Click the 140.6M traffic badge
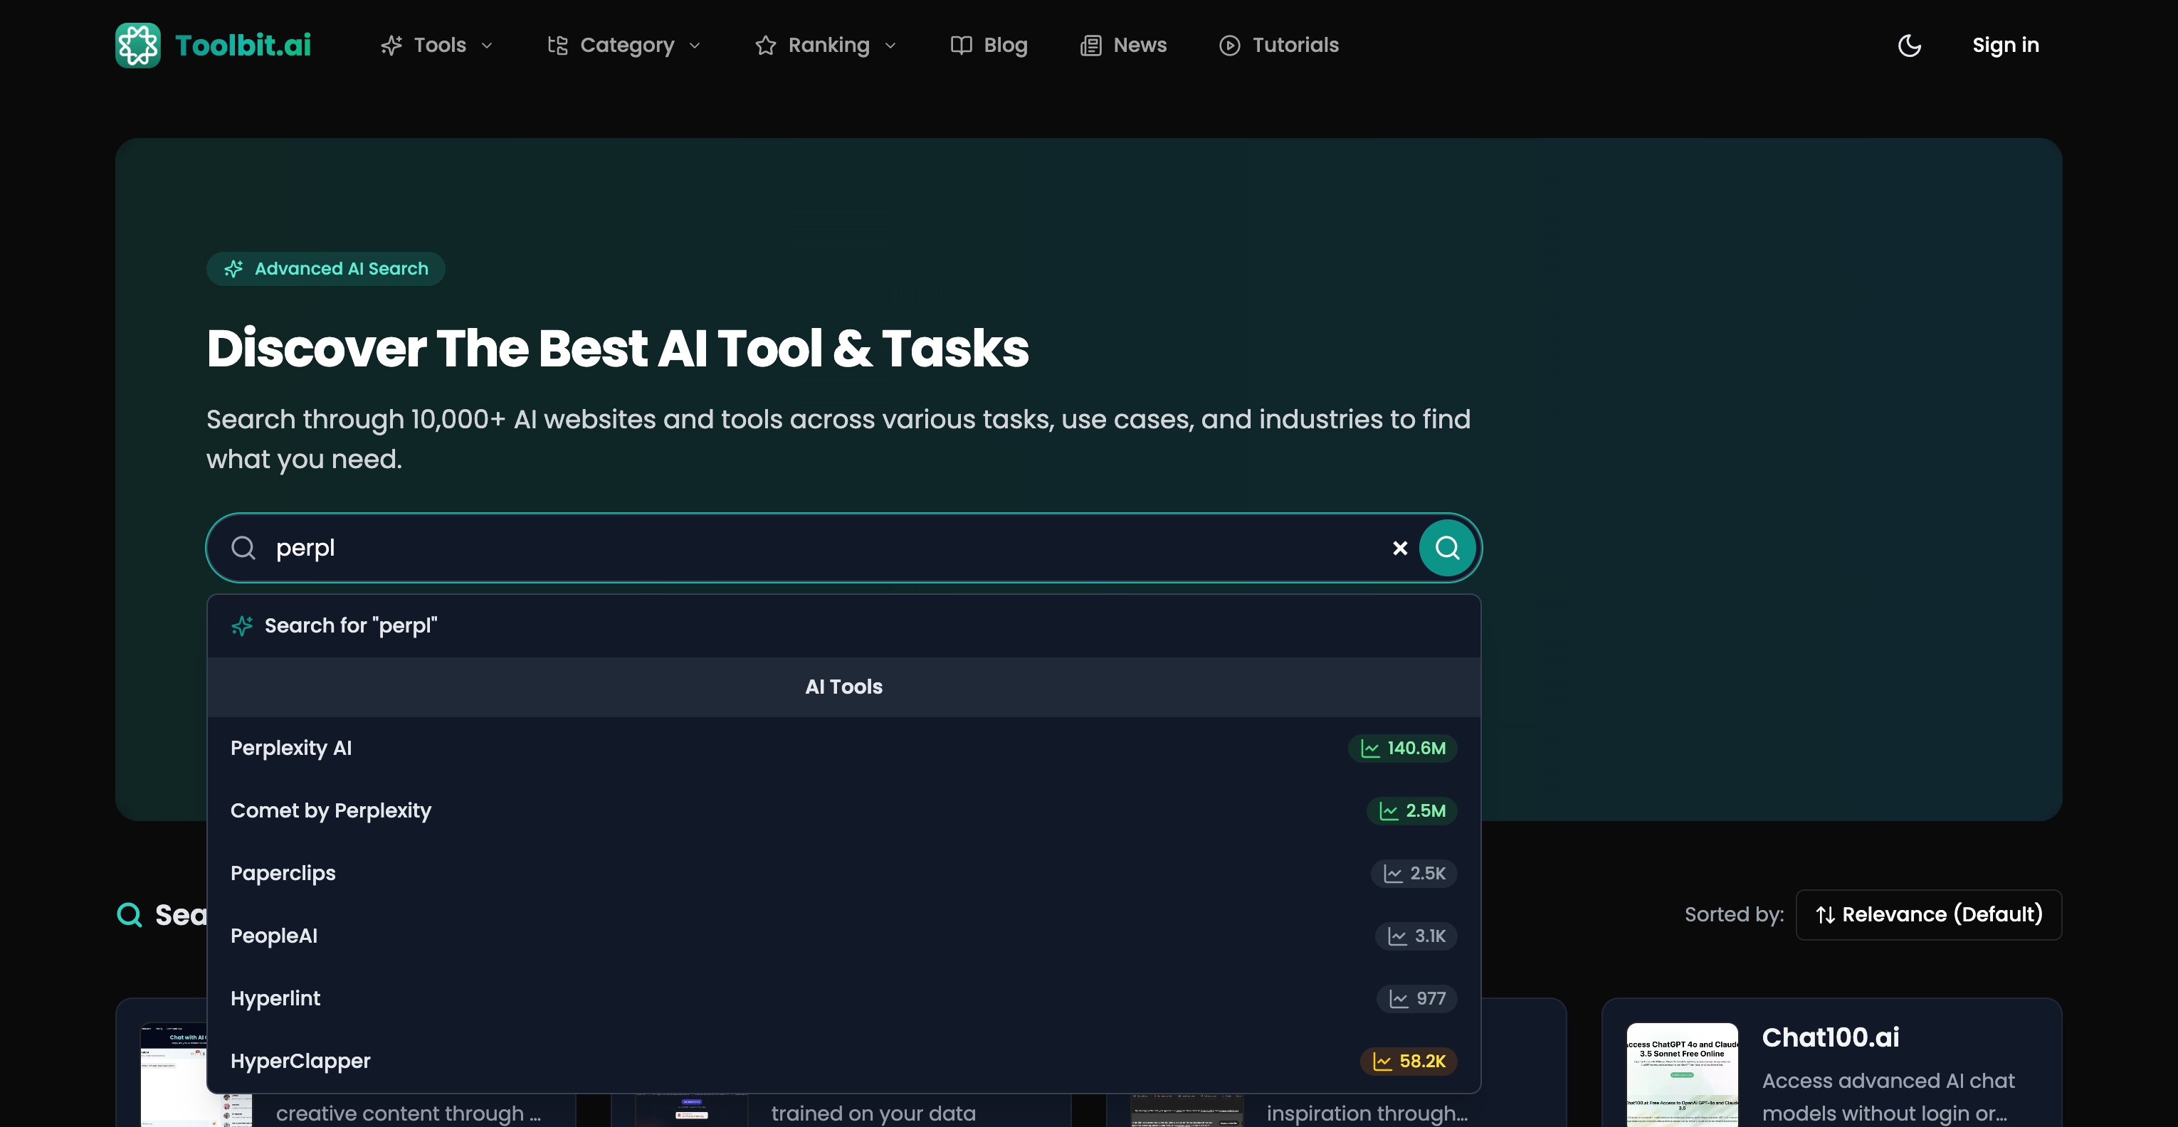This screenshot has width=2178, height=1127. [x=1402, y=748]
